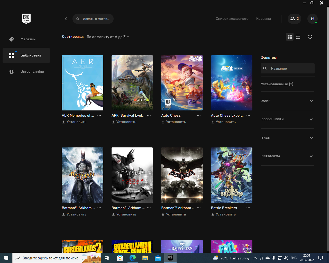
Task: Switch library to grid view
Action: point(290,37)
